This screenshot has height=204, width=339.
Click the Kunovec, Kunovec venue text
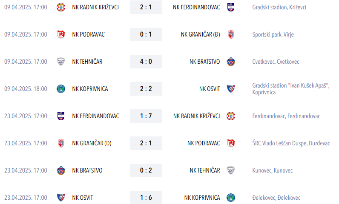[x=273, y=170]
